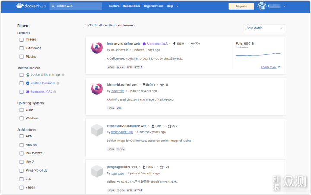Open the Repositories nav item
Image resolution: width=311 pixels, height=195 pixels.
click(x=131, y=6)
